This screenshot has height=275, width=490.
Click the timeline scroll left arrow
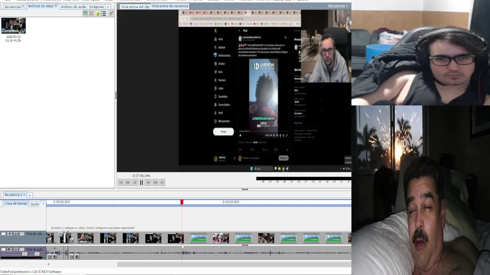tap(48, 264)
